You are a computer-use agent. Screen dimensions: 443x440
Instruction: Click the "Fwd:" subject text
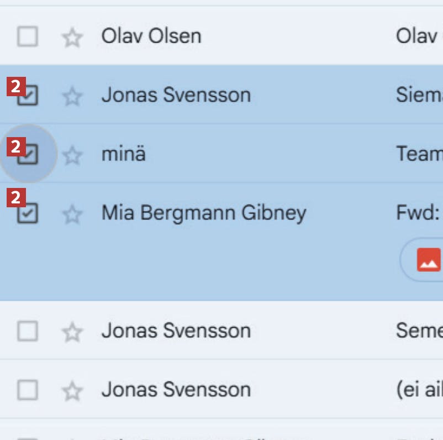418,213
